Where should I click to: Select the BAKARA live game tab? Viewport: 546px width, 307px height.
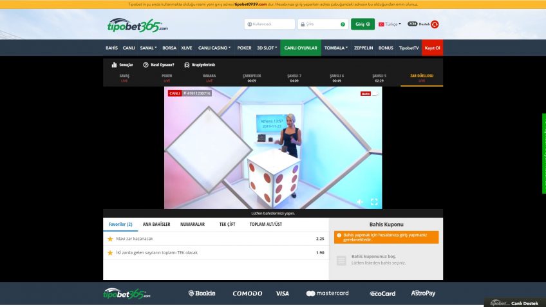[x=209, y=78]
